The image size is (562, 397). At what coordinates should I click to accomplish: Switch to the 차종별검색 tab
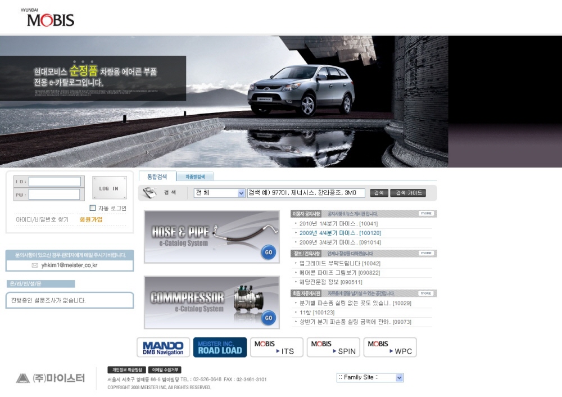(x=195, y=177)
